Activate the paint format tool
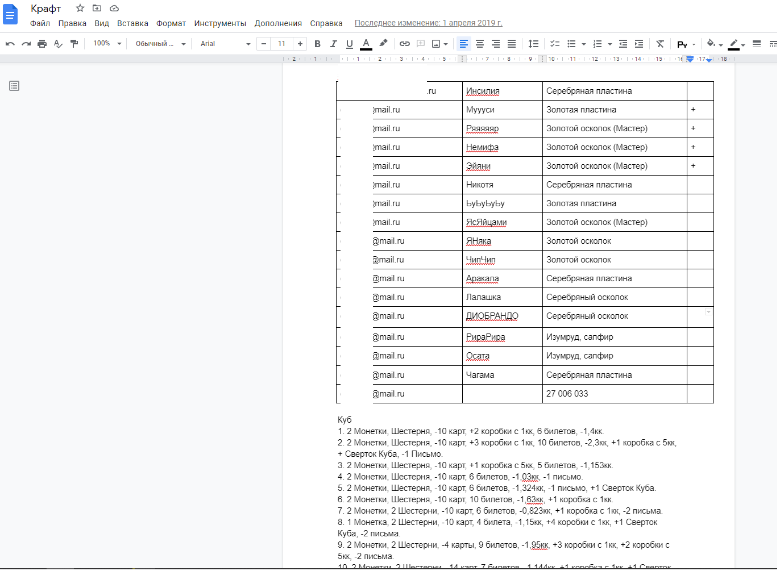This screenshot has height=571, width=780. (74, 44)
